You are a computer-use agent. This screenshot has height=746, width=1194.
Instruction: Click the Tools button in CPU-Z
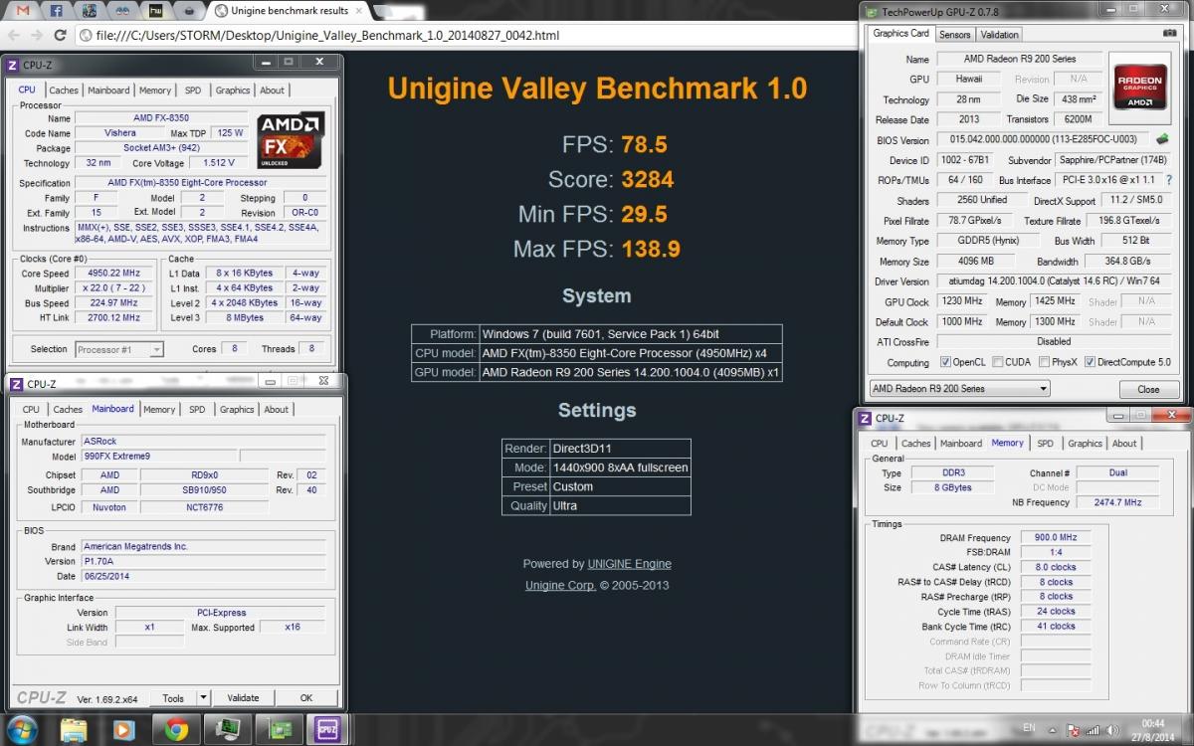[173, 698]
